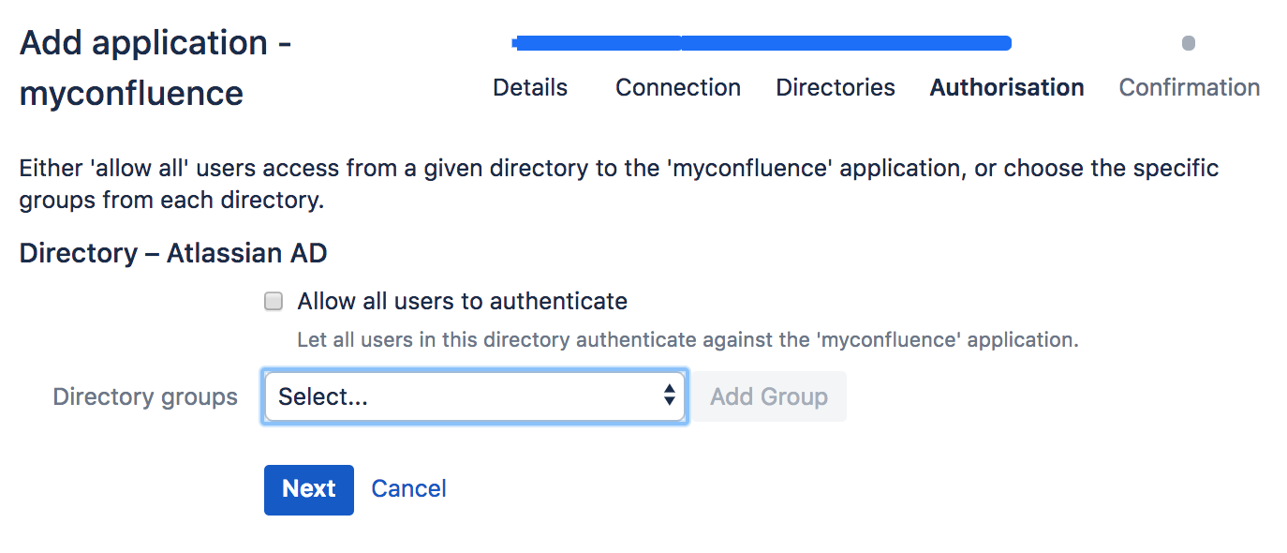Click the grey Confirmation progress dot
1287x553 pixels.
click(1189, 43)
